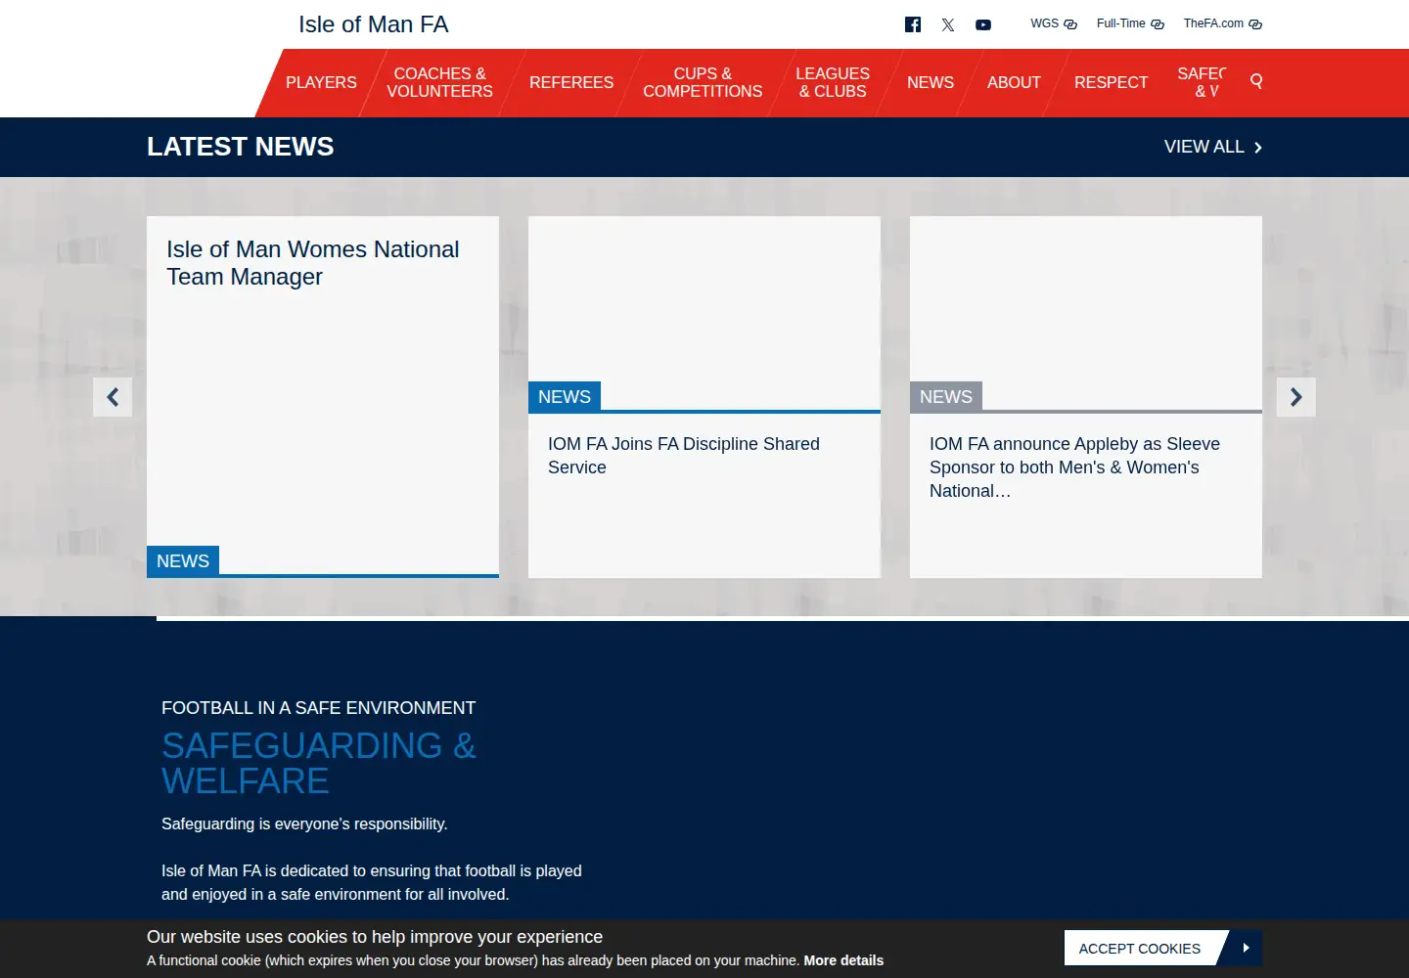
Task: Visit the WGS external link
Action: coord(1053,23)
